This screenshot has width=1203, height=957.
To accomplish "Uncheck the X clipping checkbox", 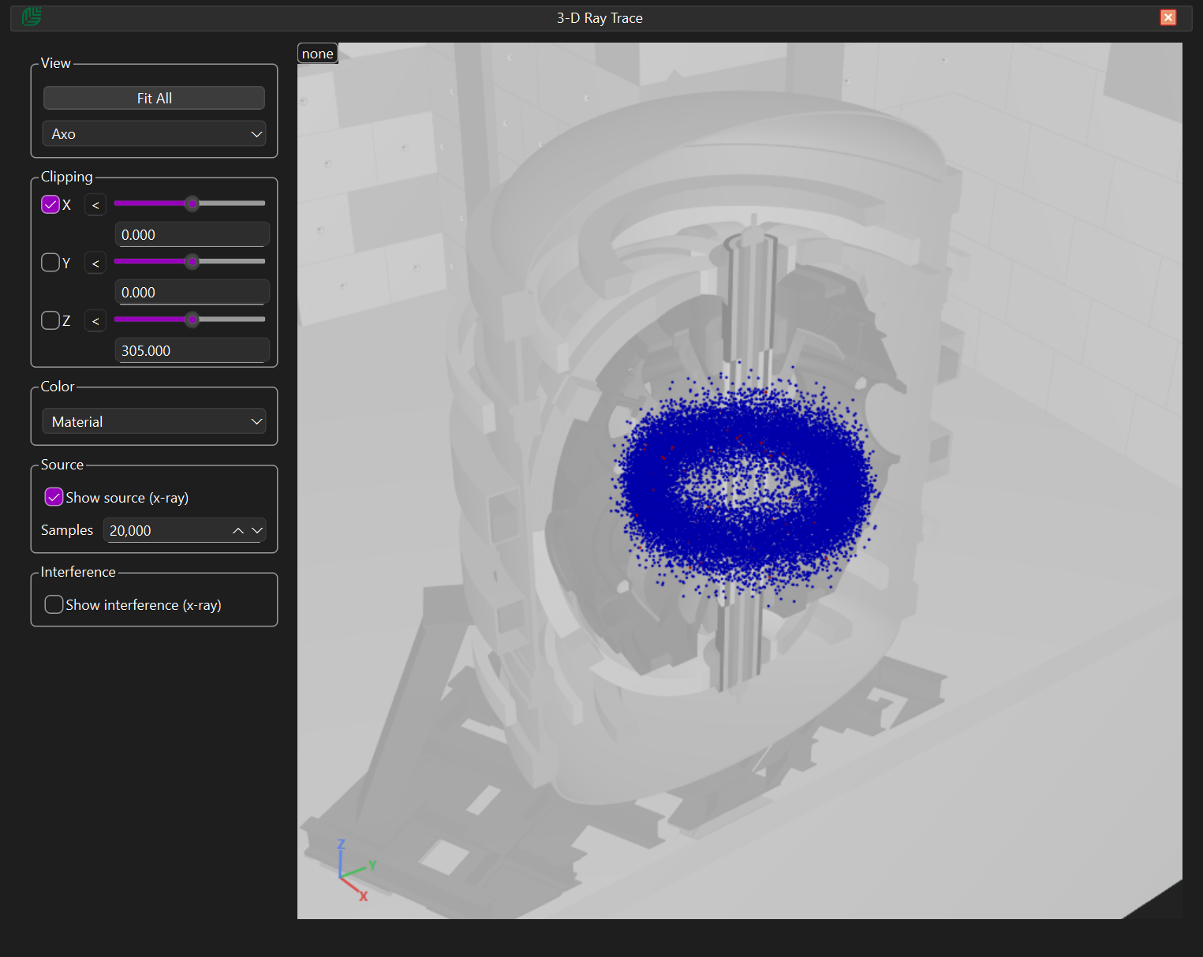I will click(x=50, y=204).
